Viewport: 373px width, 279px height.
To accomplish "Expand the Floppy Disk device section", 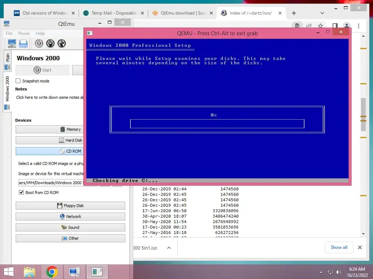I will click(70, 206).
